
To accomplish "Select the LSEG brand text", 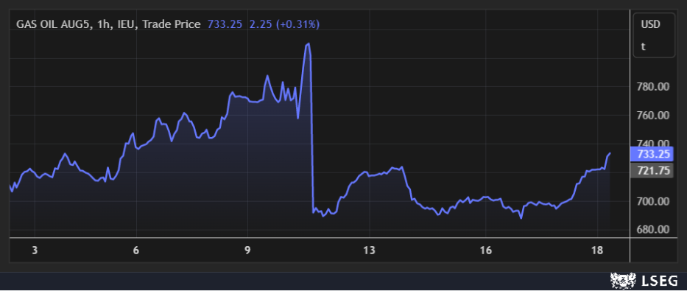I will coord(660,281).
